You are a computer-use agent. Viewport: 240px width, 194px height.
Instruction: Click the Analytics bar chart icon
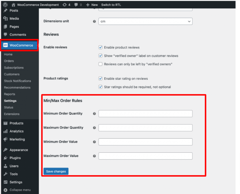point(5,131)
